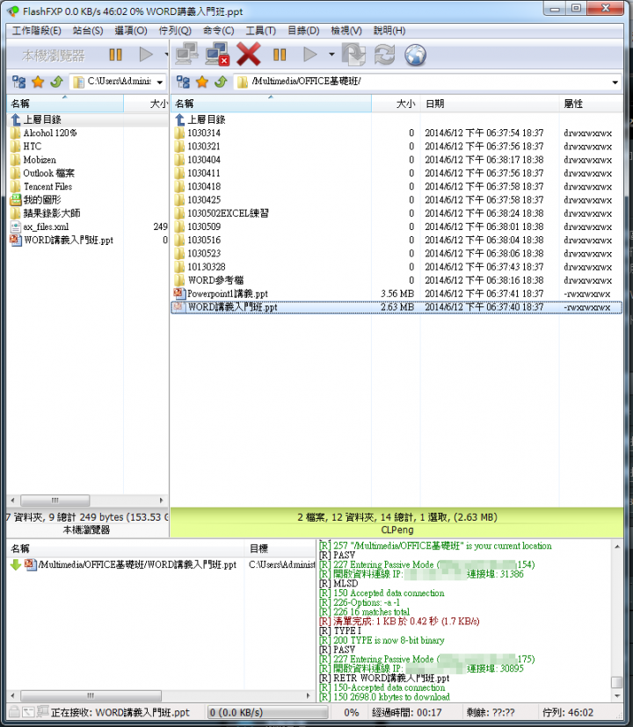Open the 說明(H) menu

pos(389,31)
